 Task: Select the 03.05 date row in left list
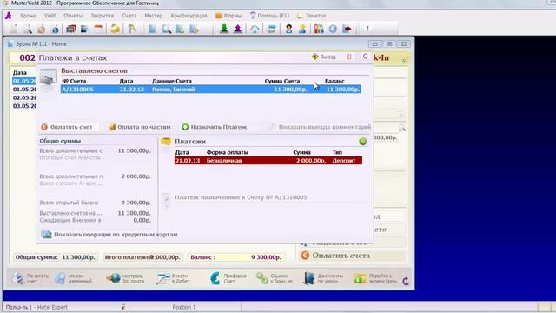pyautogui.click(x=24, y=106)
